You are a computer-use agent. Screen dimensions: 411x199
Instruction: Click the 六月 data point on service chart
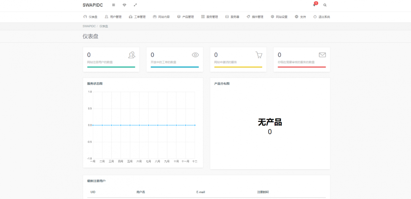coord(139,125)
